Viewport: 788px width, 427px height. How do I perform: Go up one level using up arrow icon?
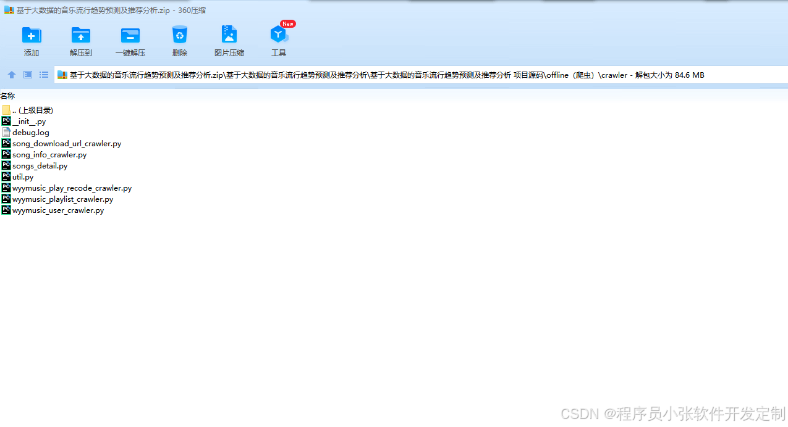coord(12,75)
